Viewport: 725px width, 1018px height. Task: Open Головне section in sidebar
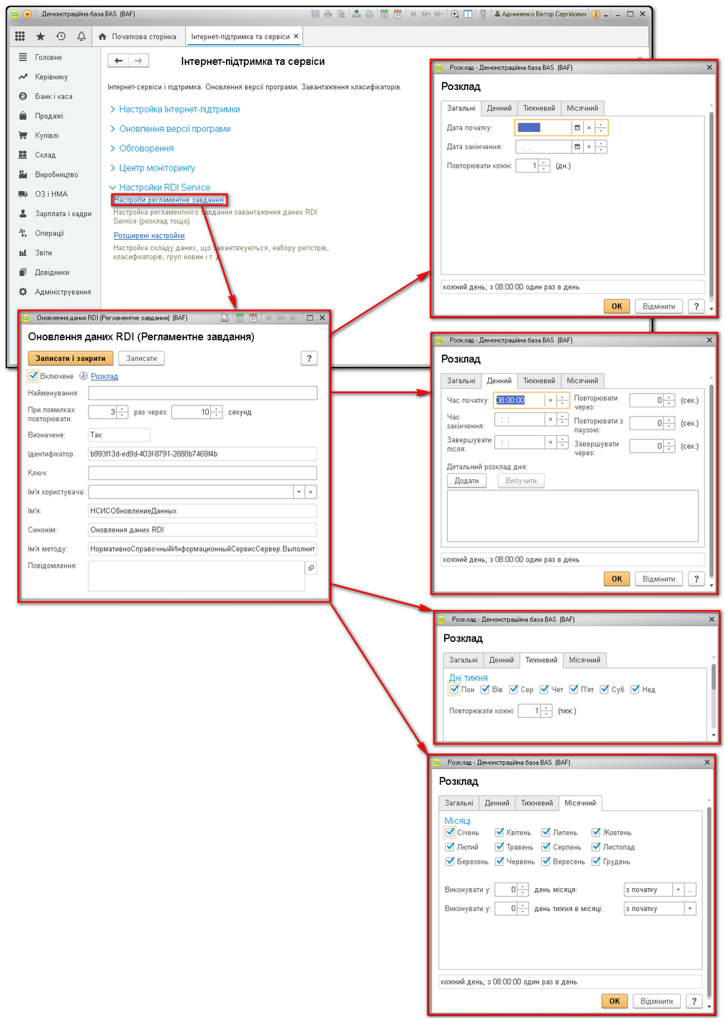[48, 57]
